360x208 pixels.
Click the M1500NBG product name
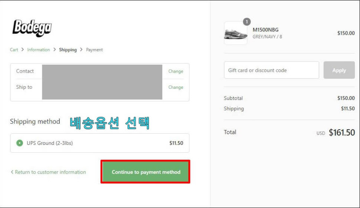(266, 30)
